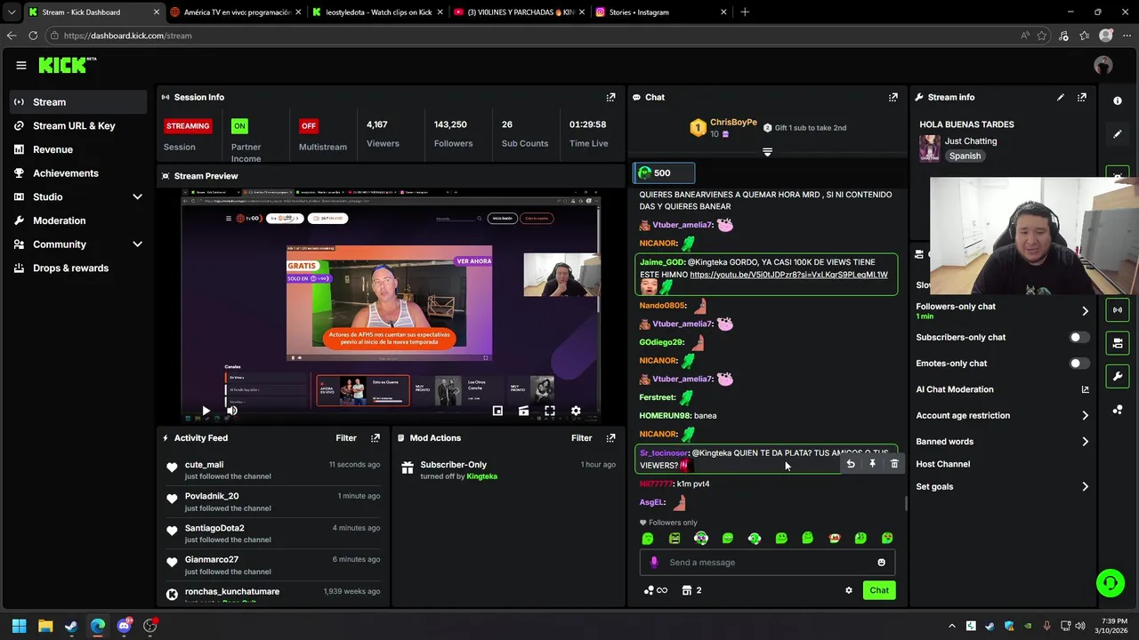This screenshot has height=640, width=1139.
Task: Open the support headset bubble
Action: (1111, 583)
